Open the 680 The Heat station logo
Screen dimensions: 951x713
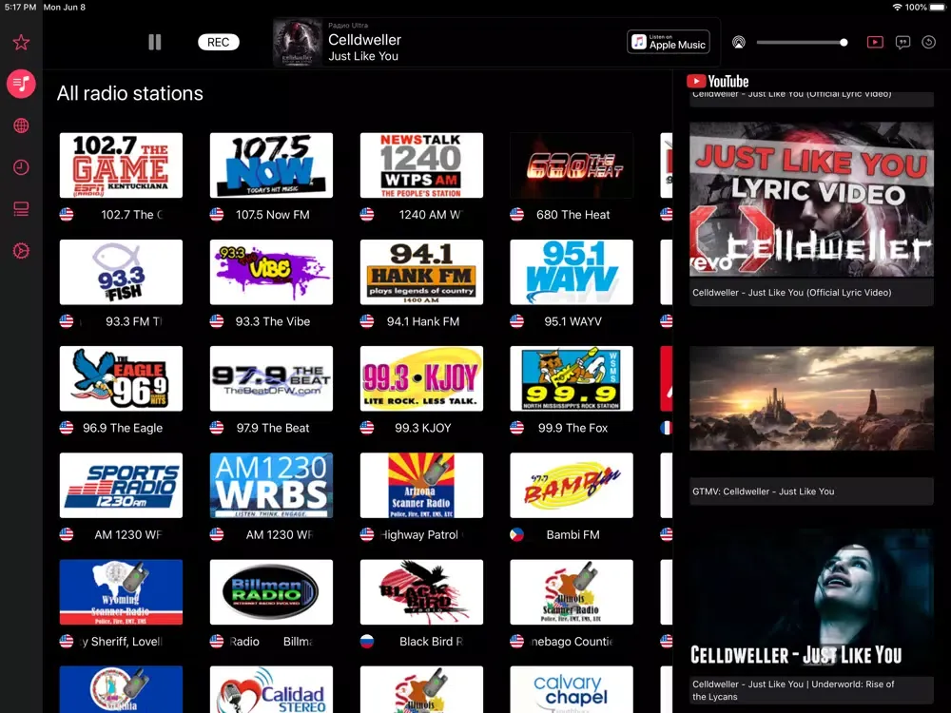point(572,164)
